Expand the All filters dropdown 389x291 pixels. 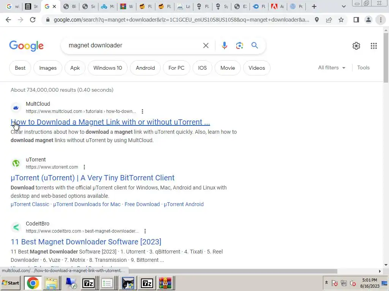click(x=332, y=67)
